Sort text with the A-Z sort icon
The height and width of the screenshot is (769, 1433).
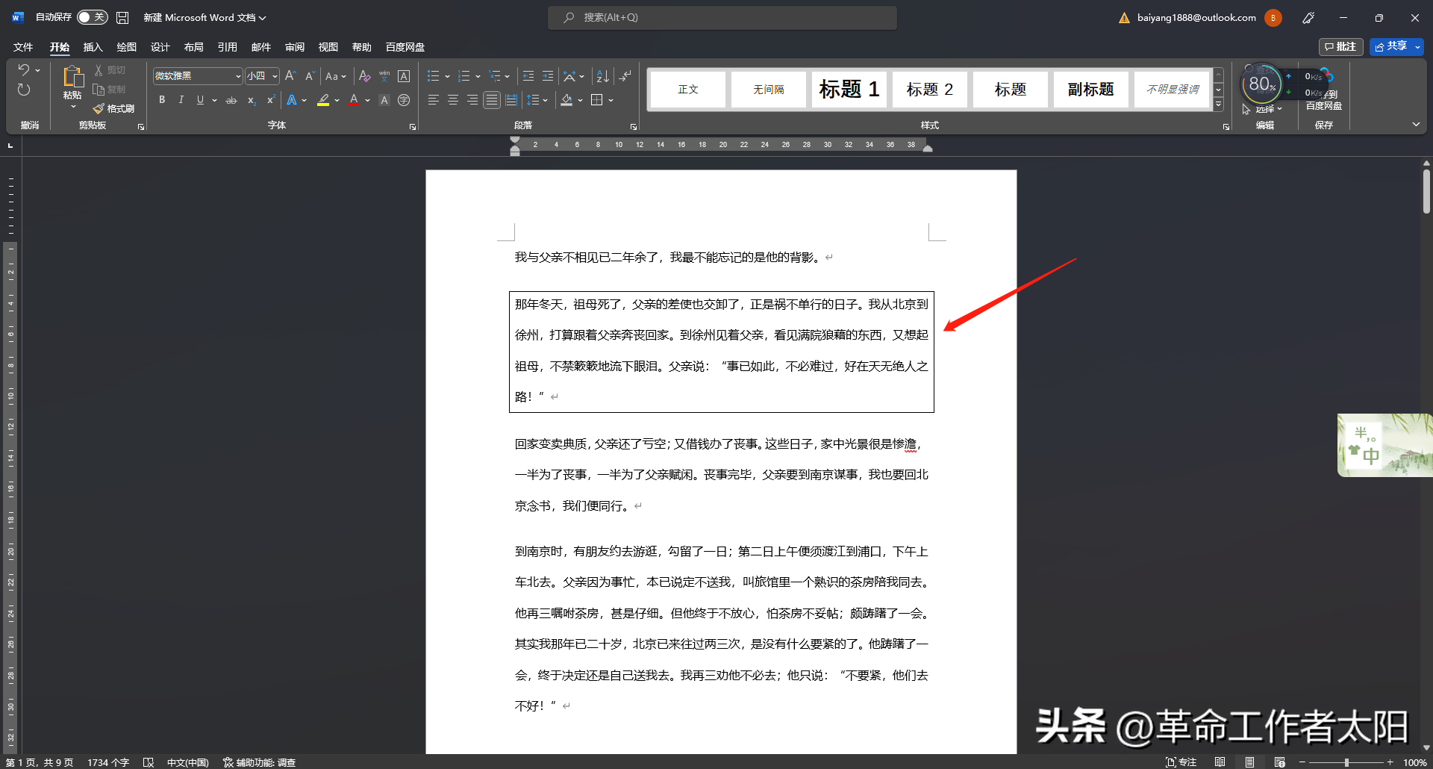tap(603, 76)
